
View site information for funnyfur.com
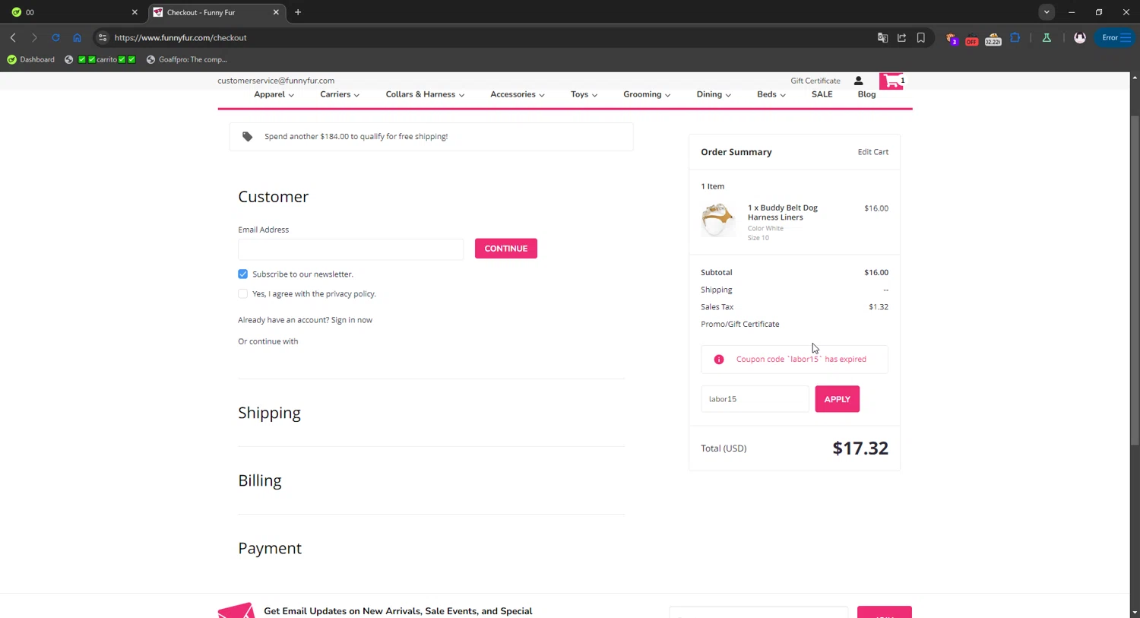coord(103,37)
